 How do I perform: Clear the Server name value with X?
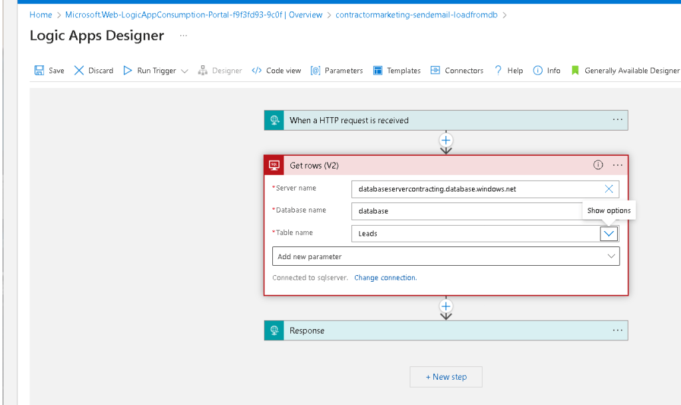pos(609,189)
